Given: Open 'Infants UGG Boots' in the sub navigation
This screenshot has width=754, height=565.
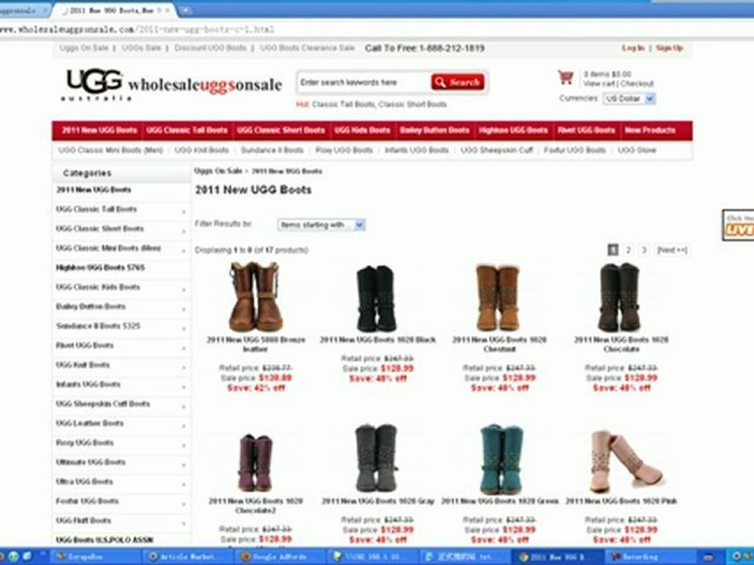Looking at the screenshot, I should 416,150.
